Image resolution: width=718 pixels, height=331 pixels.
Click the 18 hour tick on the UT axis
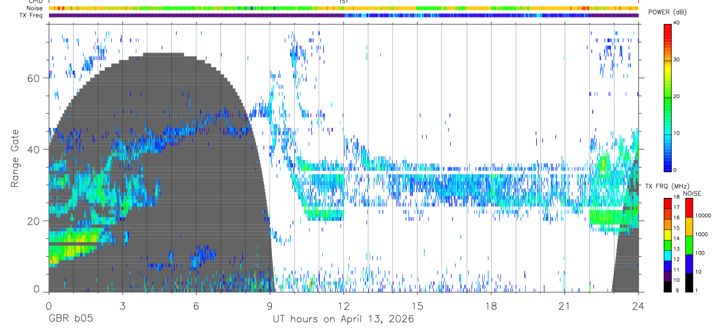pyautogui.click(x=491, y=305)
